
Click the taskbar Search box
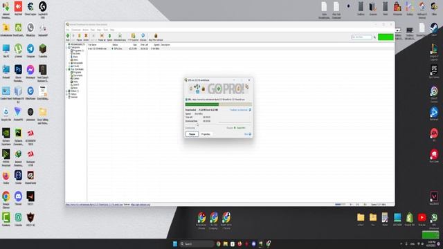197,243
